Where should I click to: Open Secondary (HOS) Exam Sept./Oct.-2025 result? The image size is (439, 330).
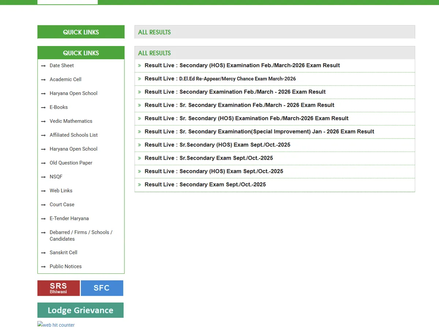[x=214, y=171]
